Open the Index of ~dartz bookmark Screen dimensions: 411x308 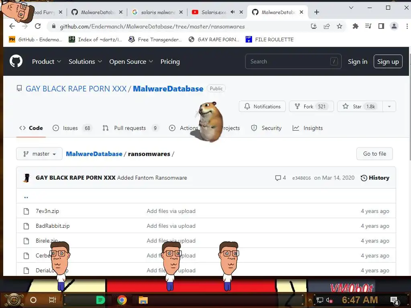pyautogui.click(x=96, y=39)
